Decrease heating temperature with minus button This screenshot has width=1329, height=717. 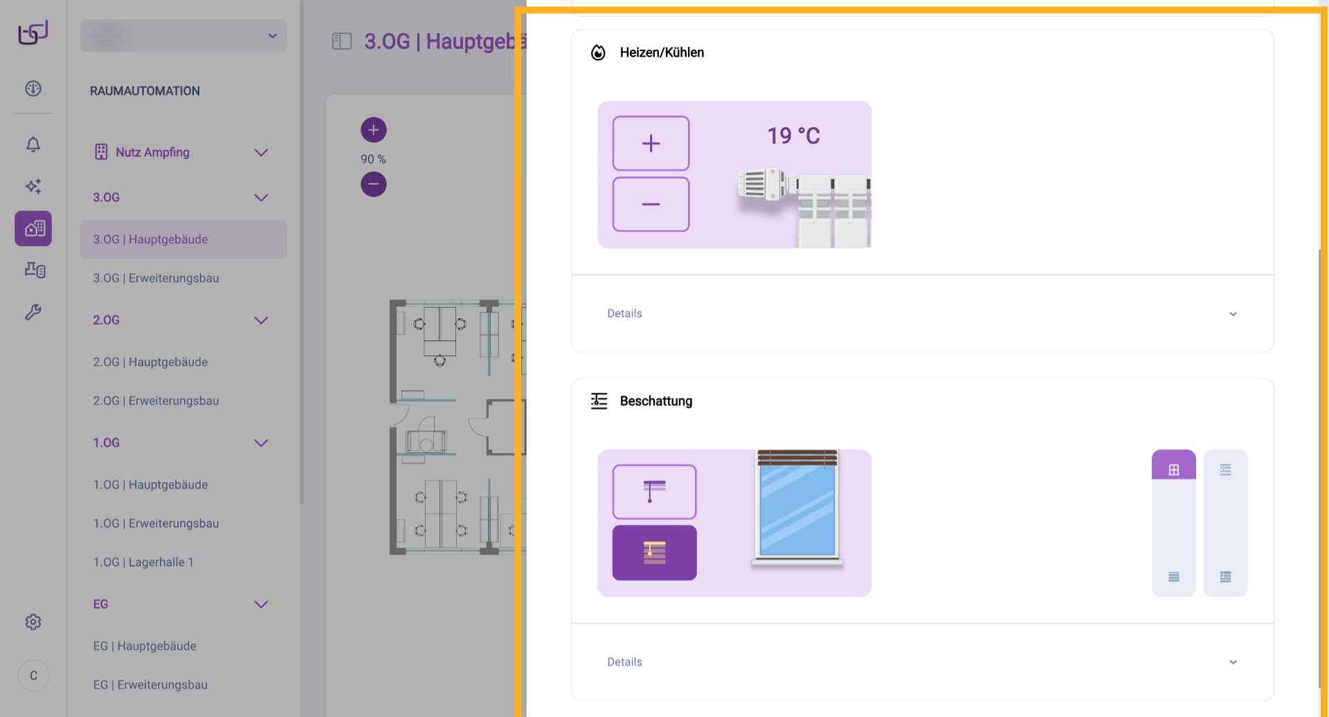[x=651, y=204]
